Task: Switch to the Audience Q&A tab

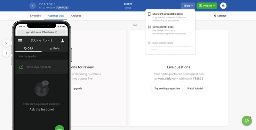Action: [x=56, y=16]
